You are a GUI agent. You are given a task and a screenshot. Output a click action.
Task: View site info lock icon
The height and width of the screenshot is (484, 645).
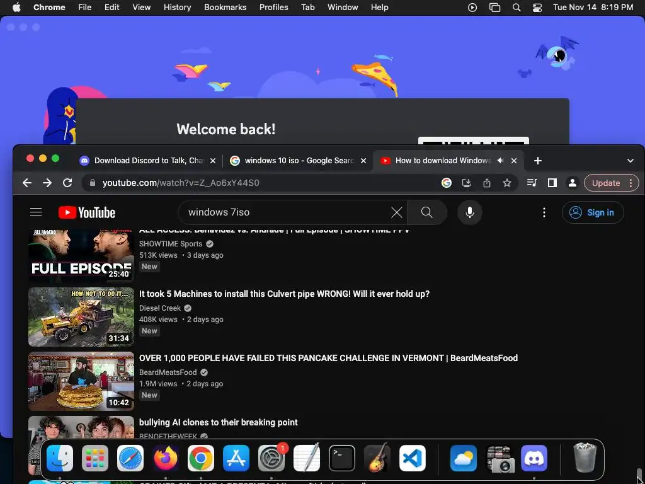click(93, 183)
